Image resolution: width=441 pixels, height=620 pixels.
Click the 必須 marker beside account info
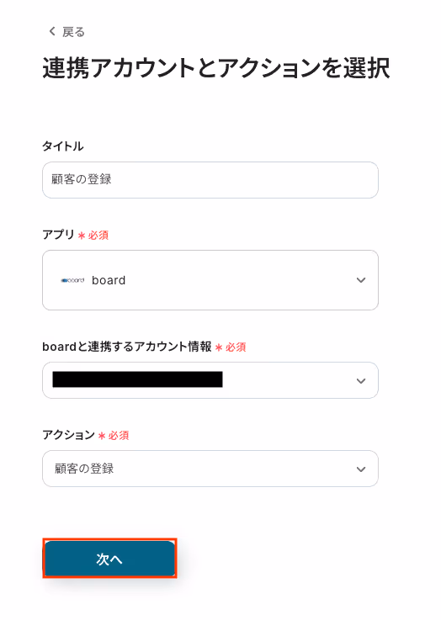point(236,347)
